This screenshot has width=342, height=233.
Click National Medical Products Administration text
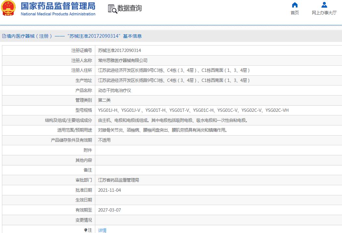pyautogui.click(x=58, y=14)
